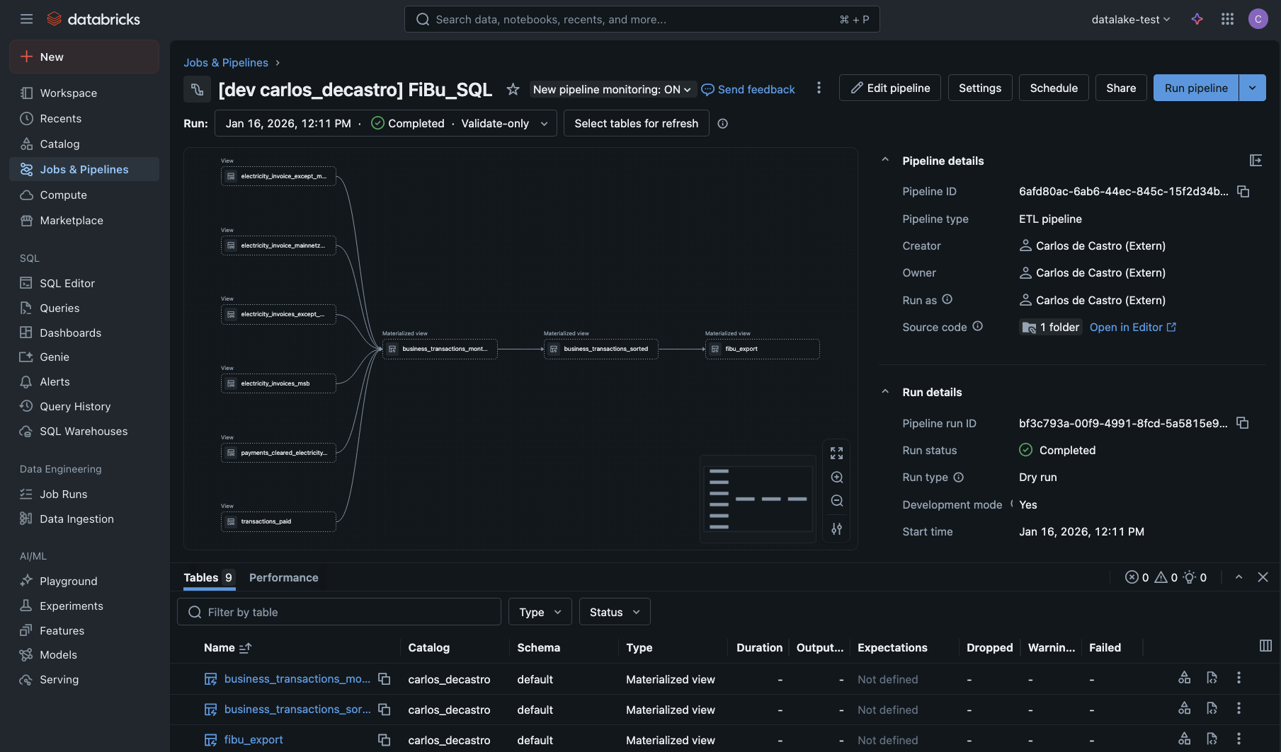The width and height of the screenshot is (1281, 752).
Task: Zoom in on the pipeline graph
Action: pyautogui.click(x=836, y=478)
